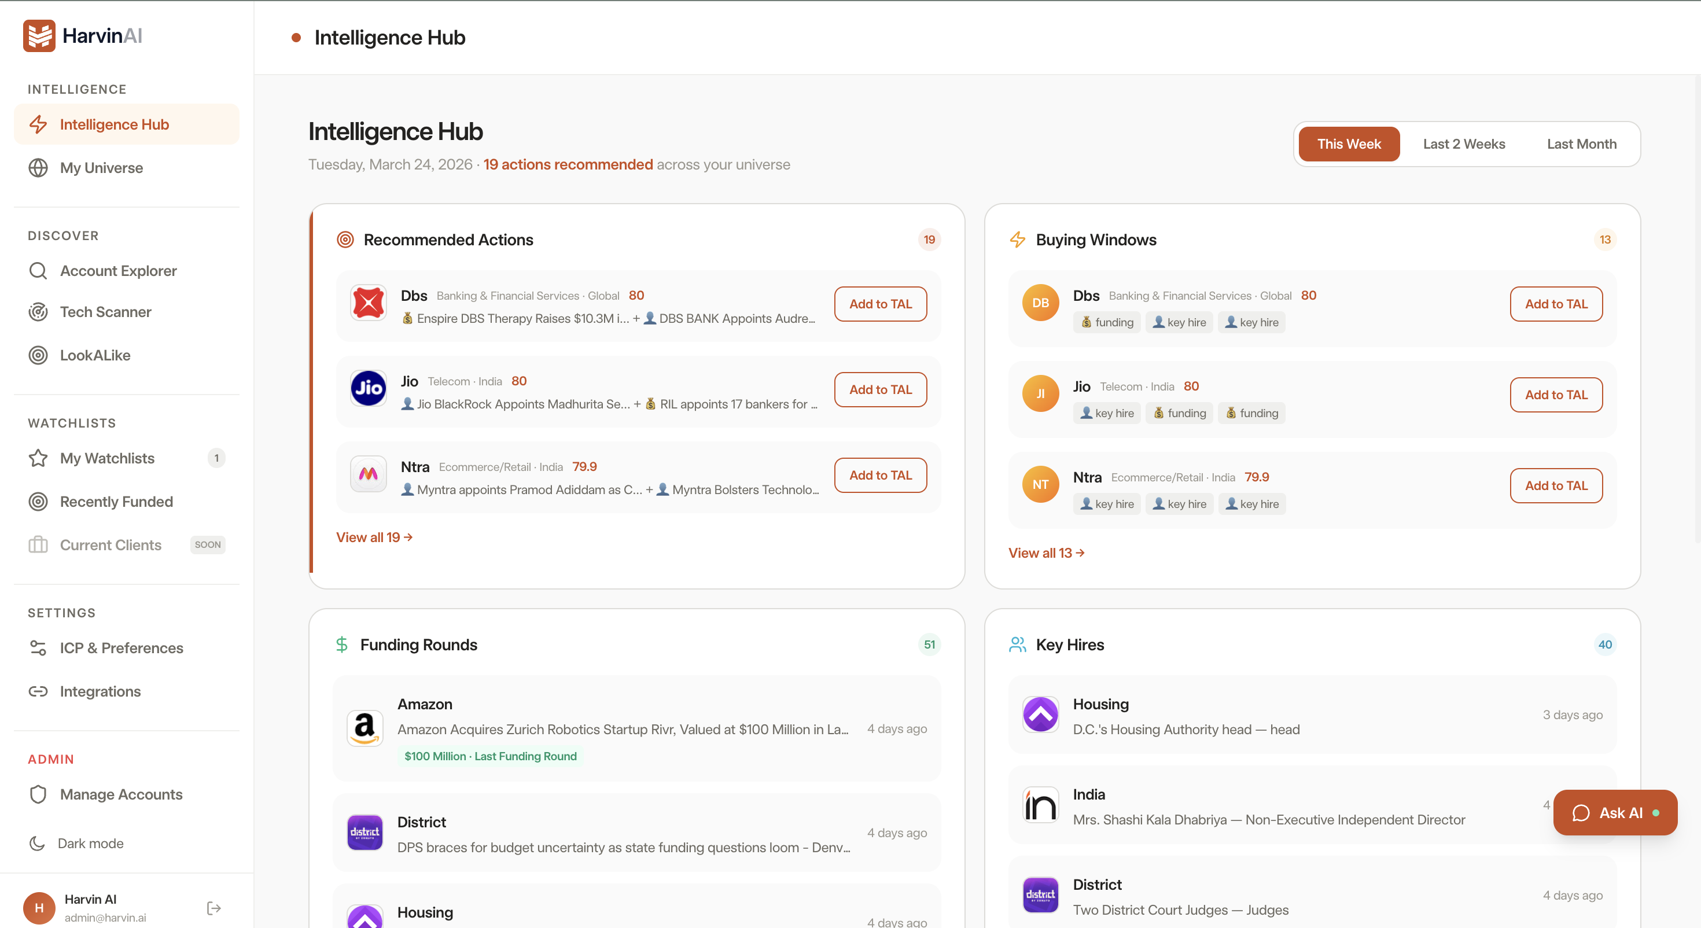Open ICP & Preferences sliders icon

38,648
